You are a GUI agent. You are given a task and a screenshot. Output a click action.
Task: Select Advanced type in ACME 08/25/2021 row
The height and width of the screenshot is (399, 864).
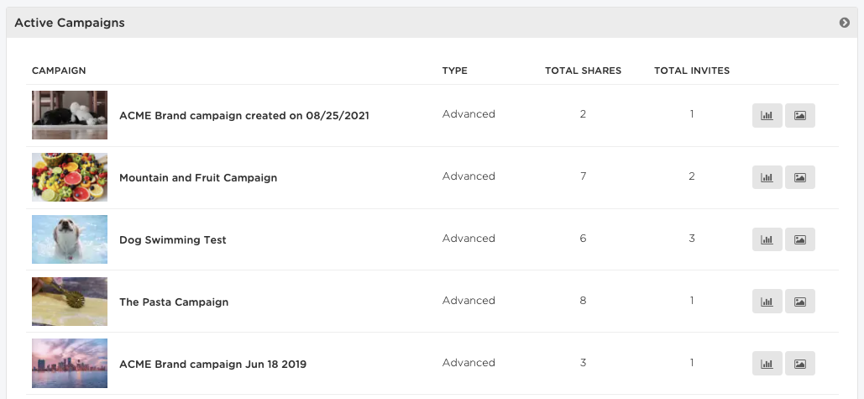click(469, 114)
